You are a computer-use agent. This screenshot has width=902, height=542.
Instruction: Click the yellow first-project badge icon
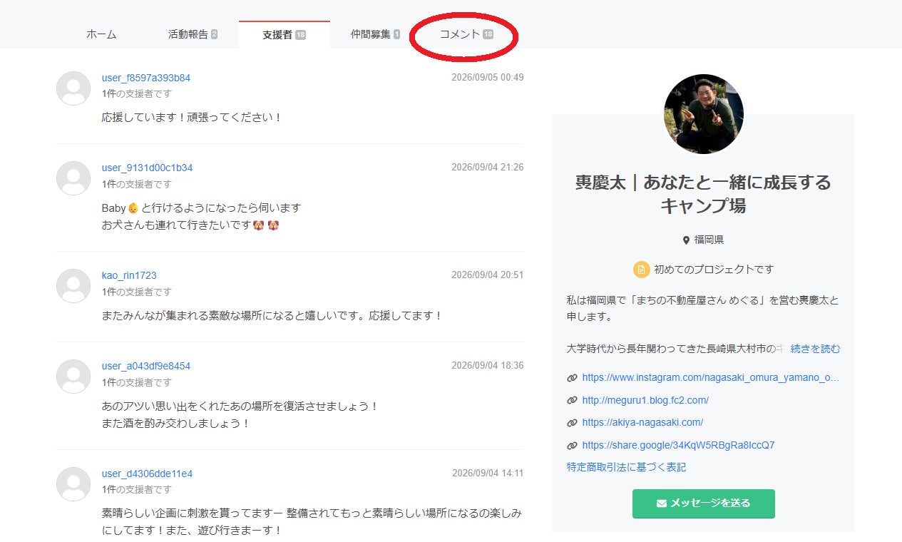pyautogui.click(x=641, y=270)
